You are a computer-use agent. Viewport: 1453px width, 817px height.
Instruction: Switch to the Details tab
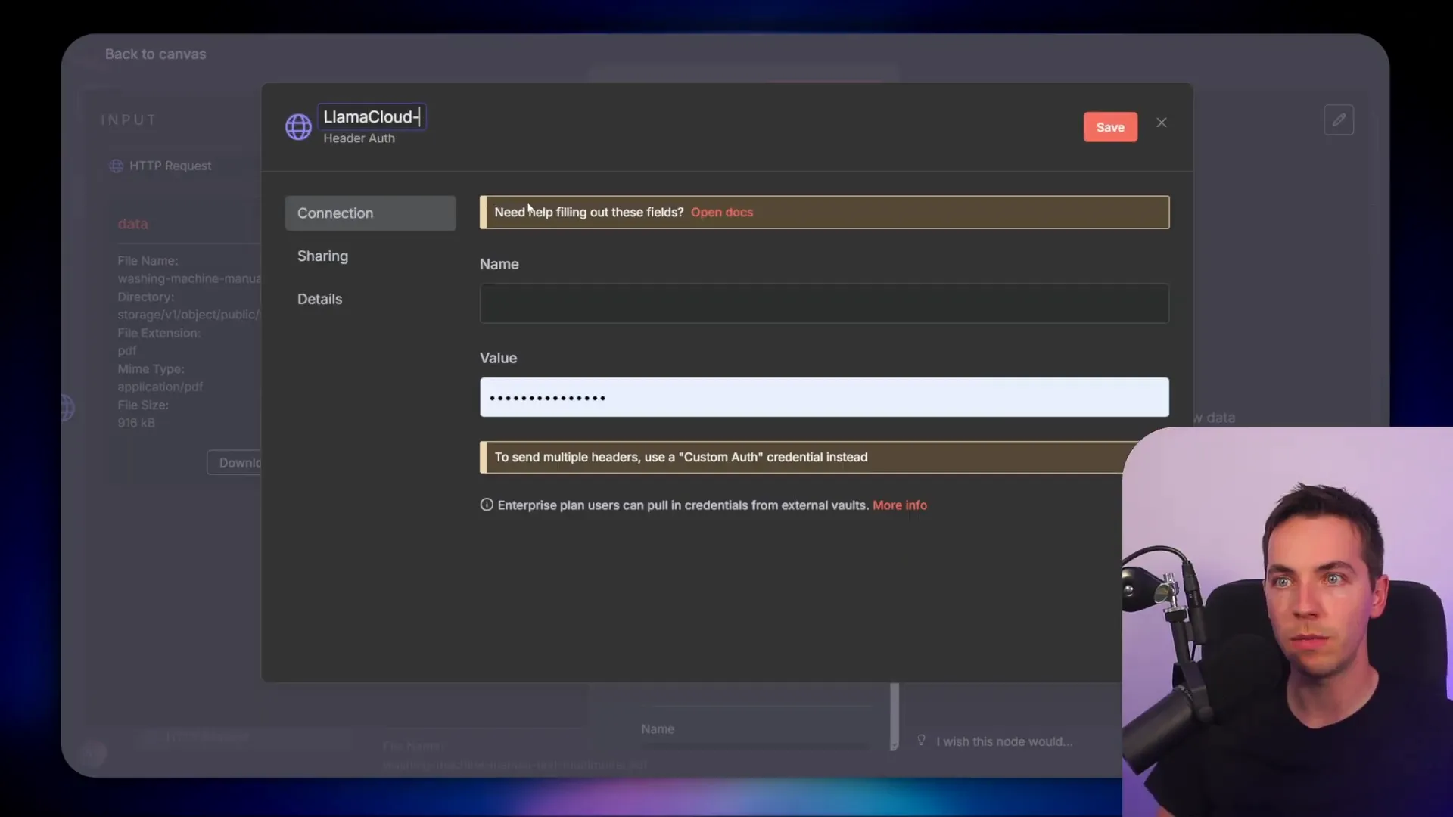[x=319, y=299]
